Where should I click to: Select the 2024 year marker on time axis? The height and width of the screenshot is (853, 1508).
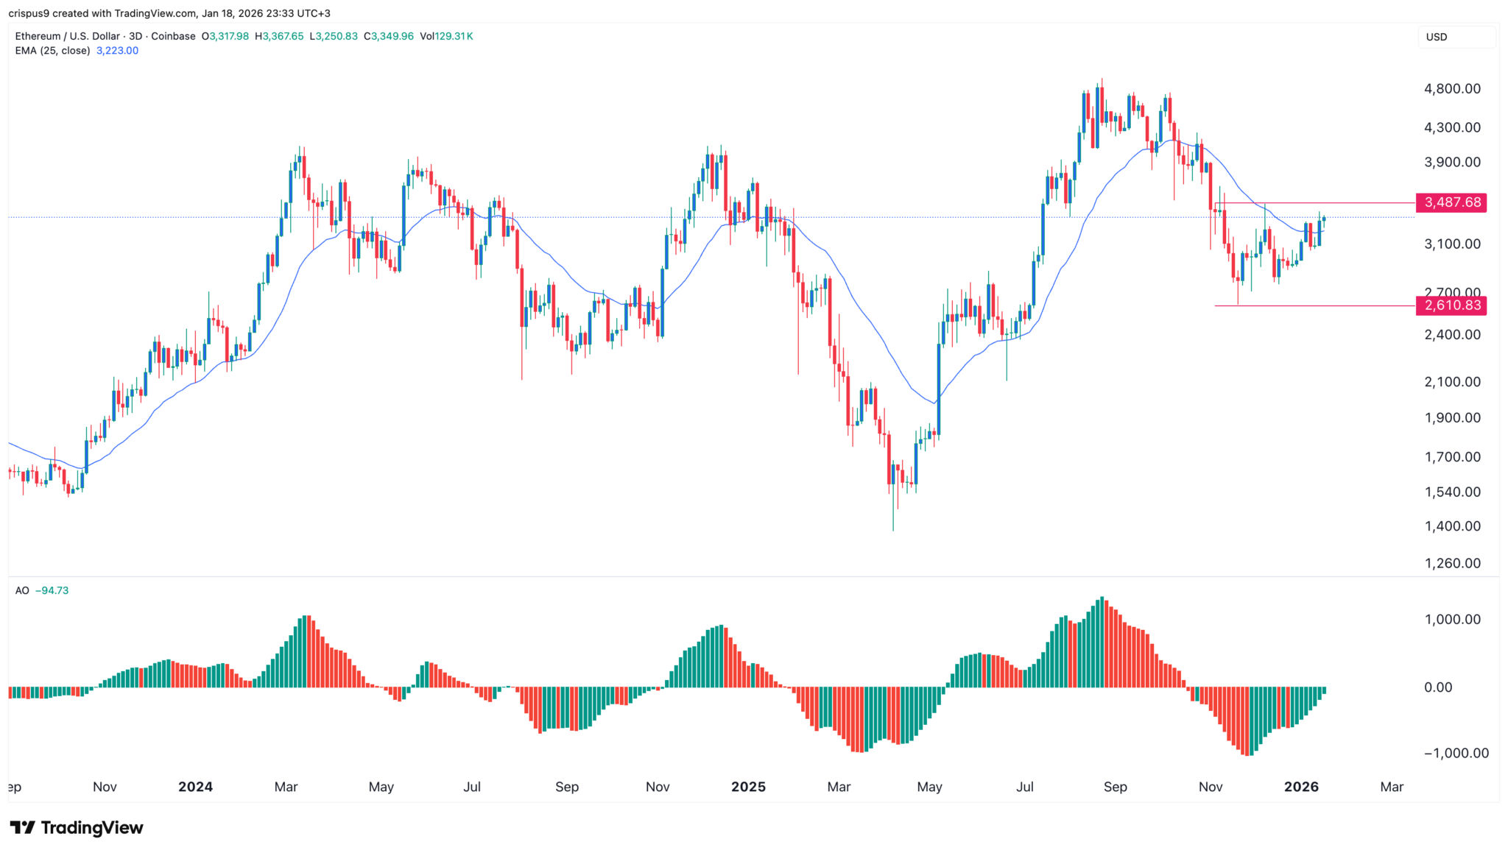tap(195, 787)
